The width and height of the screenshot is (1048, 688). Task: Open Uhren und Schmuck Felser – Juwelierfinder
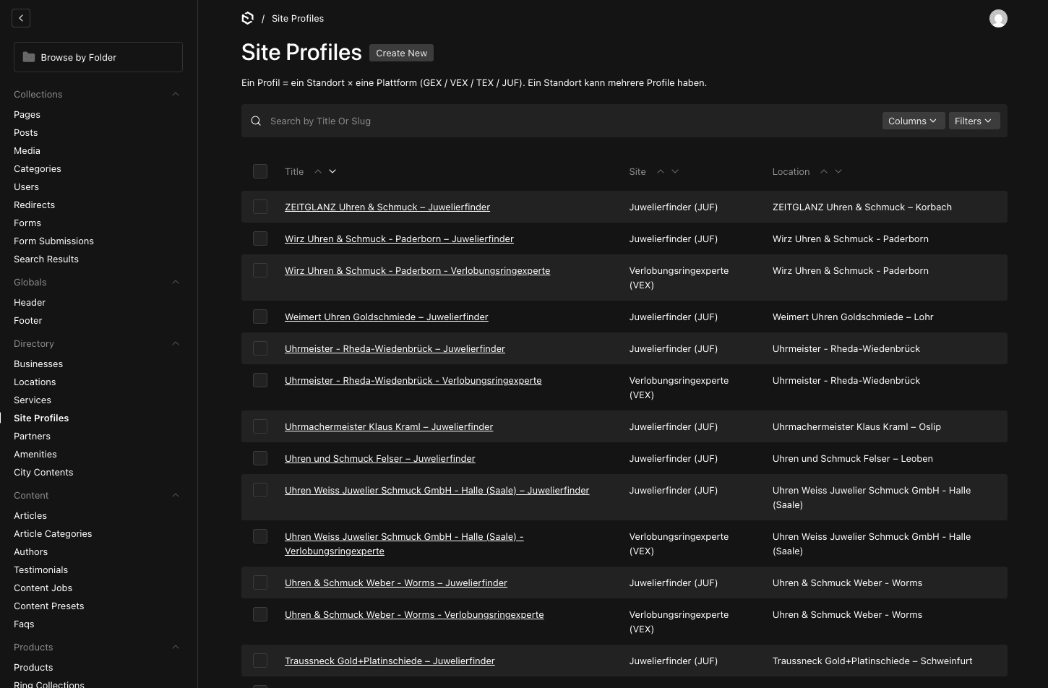click(x=380, y=458)
